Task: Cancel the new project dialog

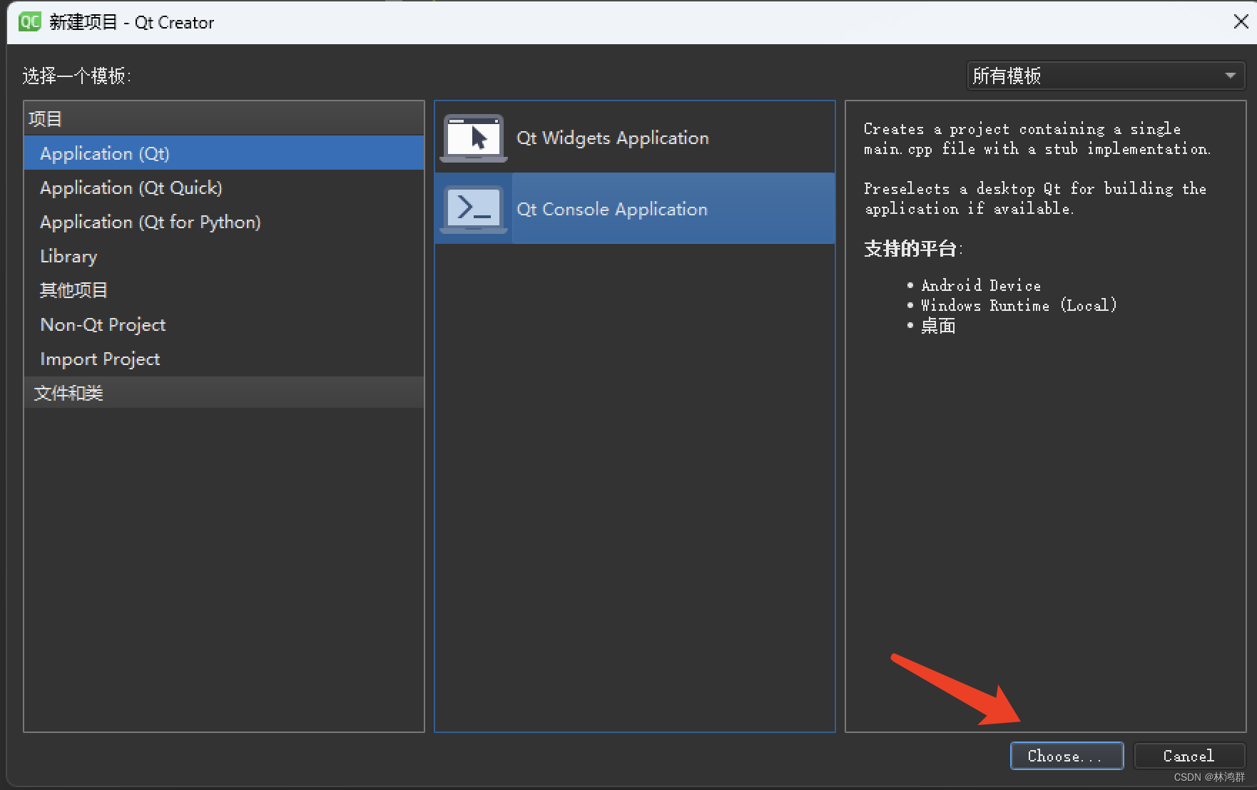Action: (x=1189, y=756)
